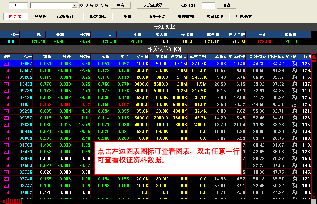Click chart icon in row 13567
This screenshot has width=317, height=204.
click(6, 71)
